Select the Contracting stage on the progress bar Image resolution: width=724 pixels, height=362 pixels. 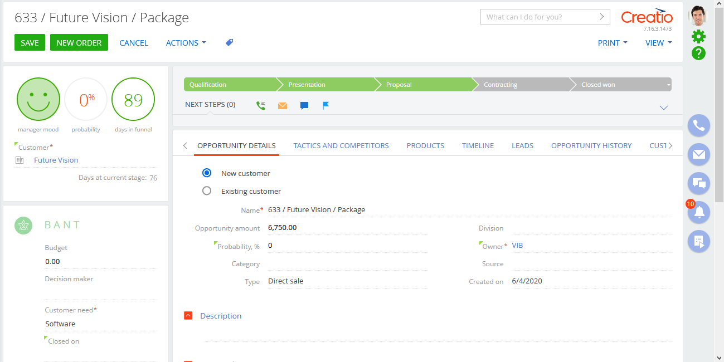[x=500, y=84]
